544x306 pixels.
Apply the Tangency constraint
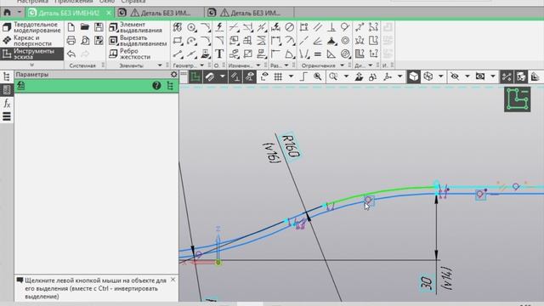pos(345,27)
